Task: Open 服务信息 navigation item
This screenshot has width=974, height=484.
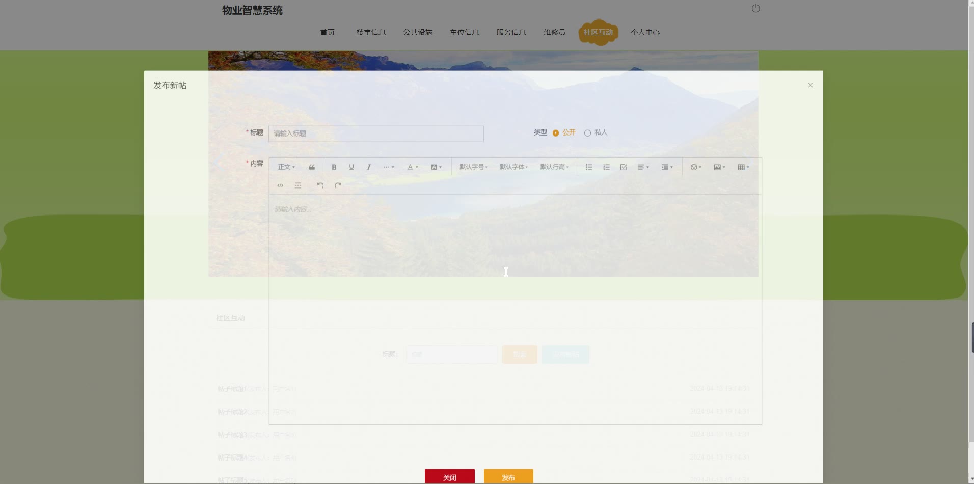Action: click(x=511, y=32)
